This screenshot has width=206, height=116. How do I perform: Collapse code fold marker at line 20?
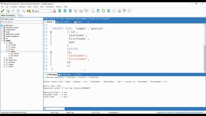click(x=51, y=52)
